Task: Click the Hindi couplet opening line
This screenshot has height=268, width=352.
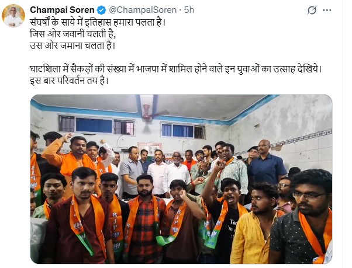Action: [x=98, y=23]
